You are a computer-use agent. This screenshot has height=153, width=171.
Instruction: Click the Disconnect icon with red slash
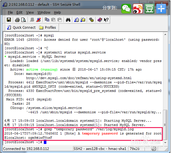[38, 20]
